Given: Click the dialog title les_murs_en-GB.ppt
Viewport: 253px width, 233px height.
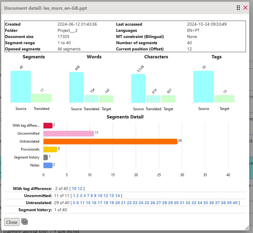Looking at the screenshot, I should pos(65,8).
